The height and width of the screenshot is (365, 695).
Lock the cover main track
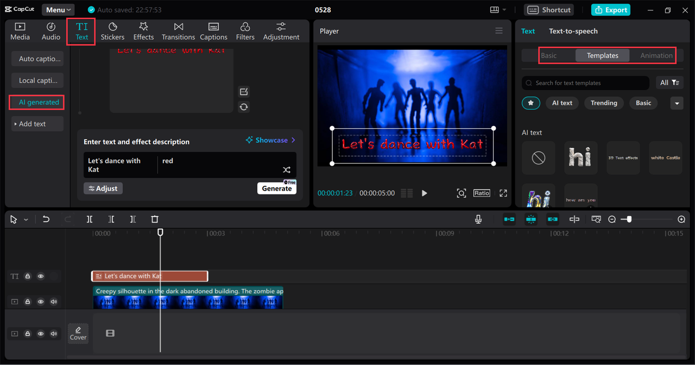28,333
